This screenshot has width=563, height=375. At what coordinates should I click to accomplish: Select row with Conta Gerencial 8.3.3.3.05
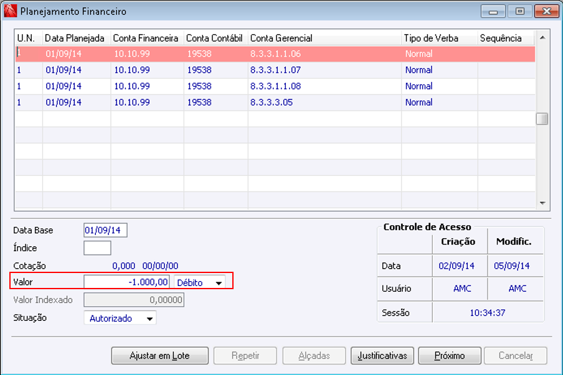tap(275, 102)
